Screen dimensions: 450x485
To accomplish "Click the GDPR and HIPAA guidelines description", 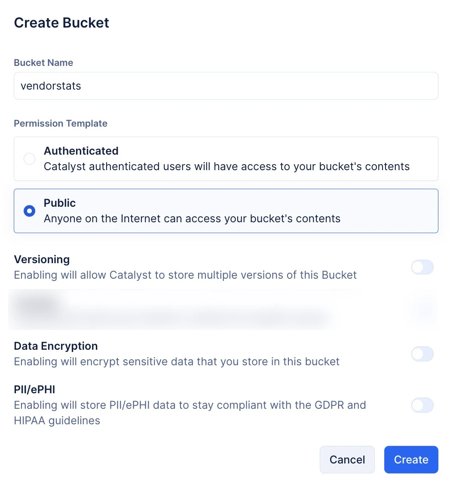I will click(x=190, y=413).
